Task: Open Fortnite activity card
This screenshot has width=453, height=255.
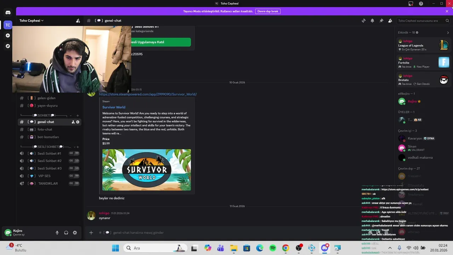Action: pos(423,62)
